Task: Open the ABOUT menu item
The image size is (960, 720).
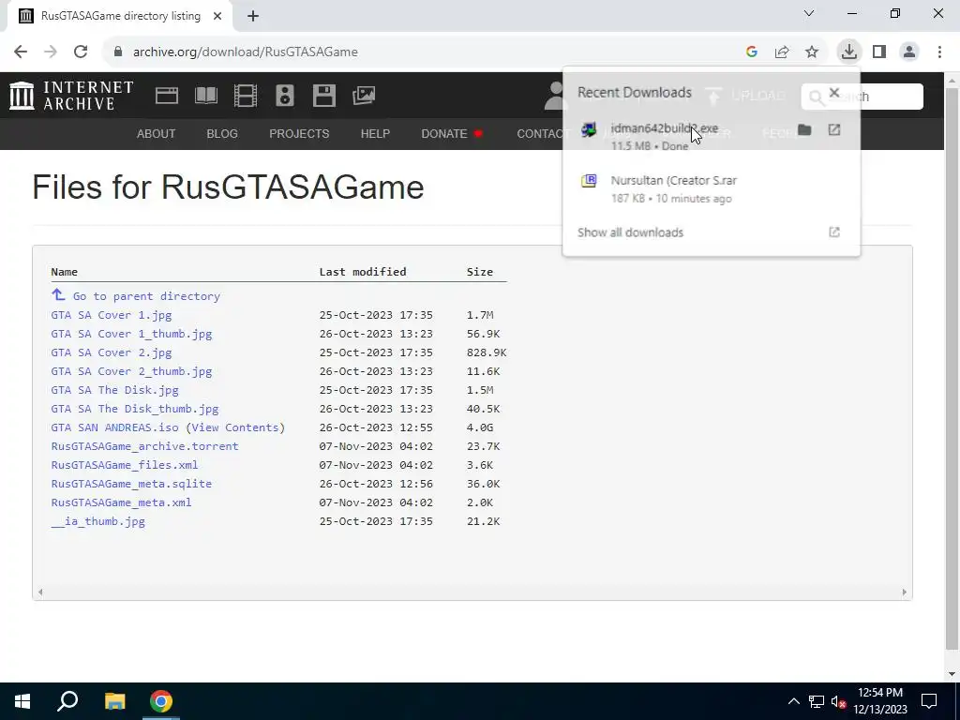Action: 157,133
